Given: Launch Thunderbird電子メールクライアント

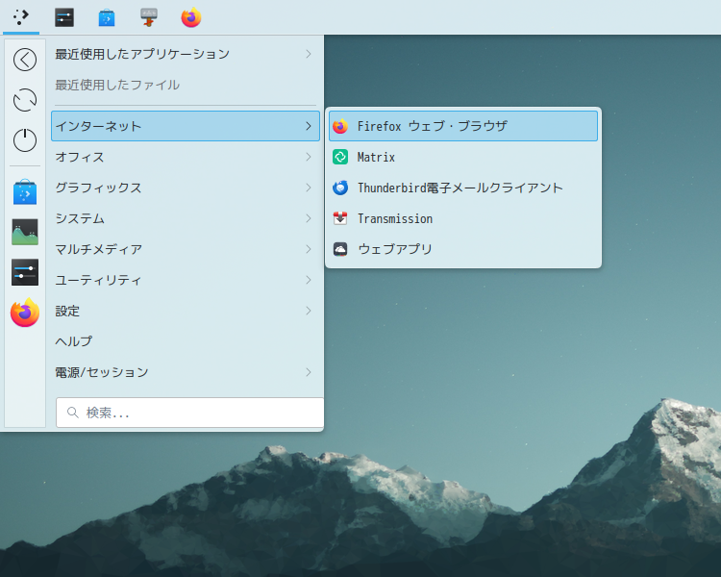Looking at the screenshot, I should (463, 188).
